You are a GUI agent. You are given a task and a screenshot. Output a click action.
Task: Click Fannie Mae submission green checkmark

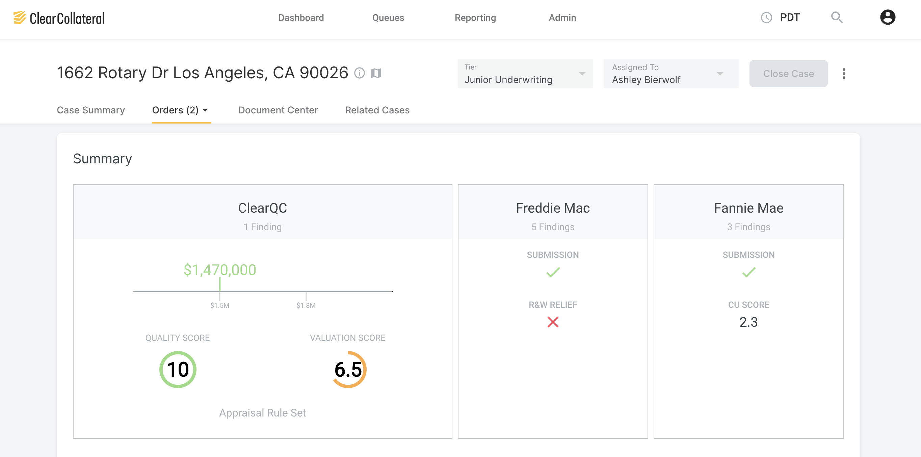(749, 272)
